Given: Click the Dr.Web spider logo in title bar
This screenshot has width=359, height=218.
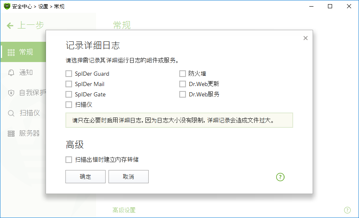Looking at the screenshot, I should 7,6.
